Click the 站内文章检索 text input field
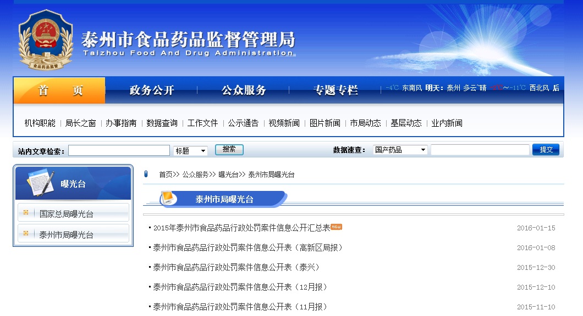The image size is (583, 316). tap(119, 150)
